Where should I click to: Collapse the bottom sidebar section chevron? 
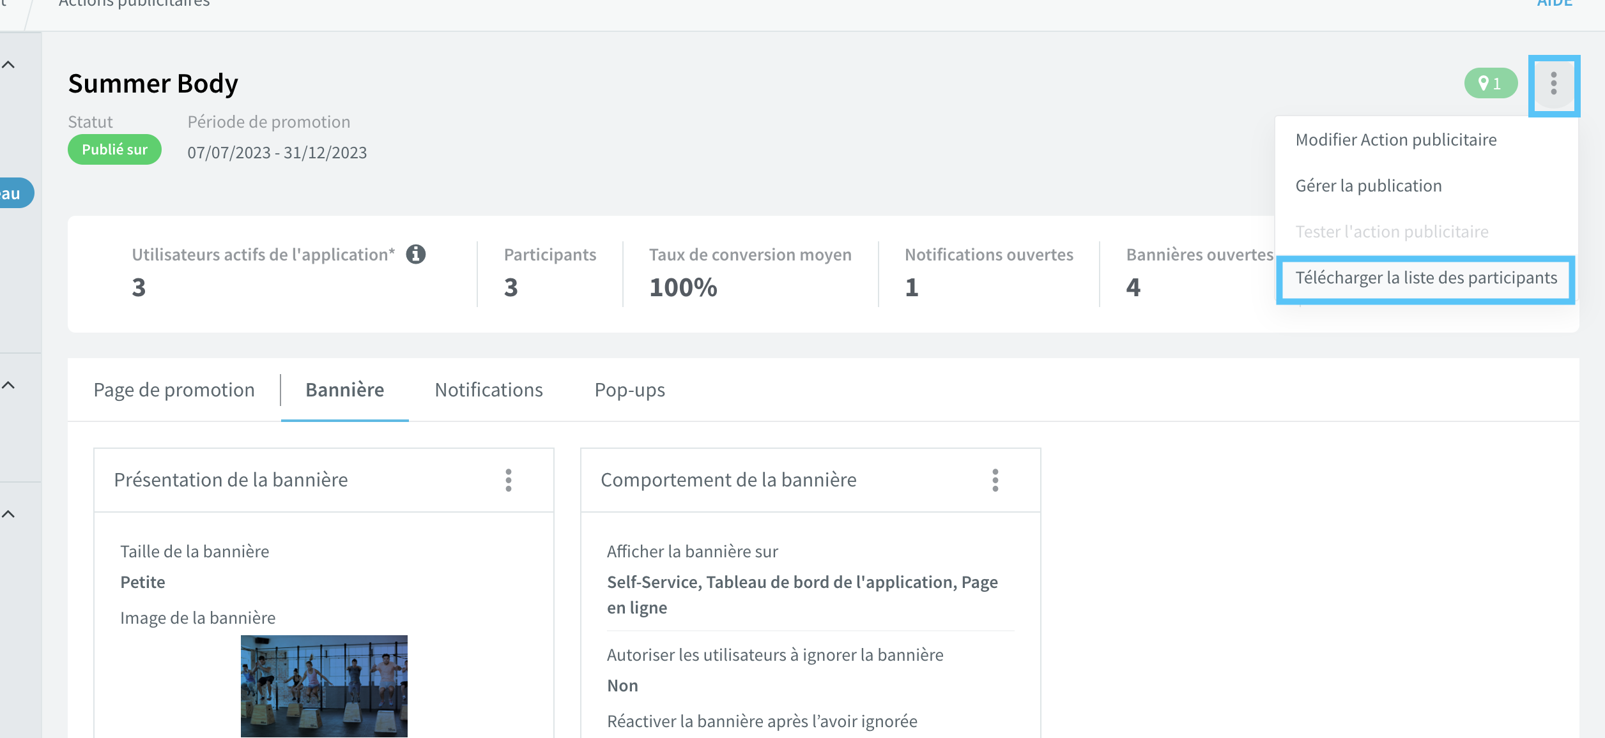coord(8,514)
